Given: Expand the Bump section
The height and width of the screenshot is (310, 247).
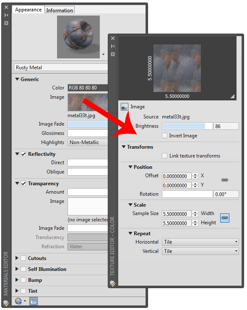Looking at the screenshot, I should pyautogui.click(x=17, y=280).
